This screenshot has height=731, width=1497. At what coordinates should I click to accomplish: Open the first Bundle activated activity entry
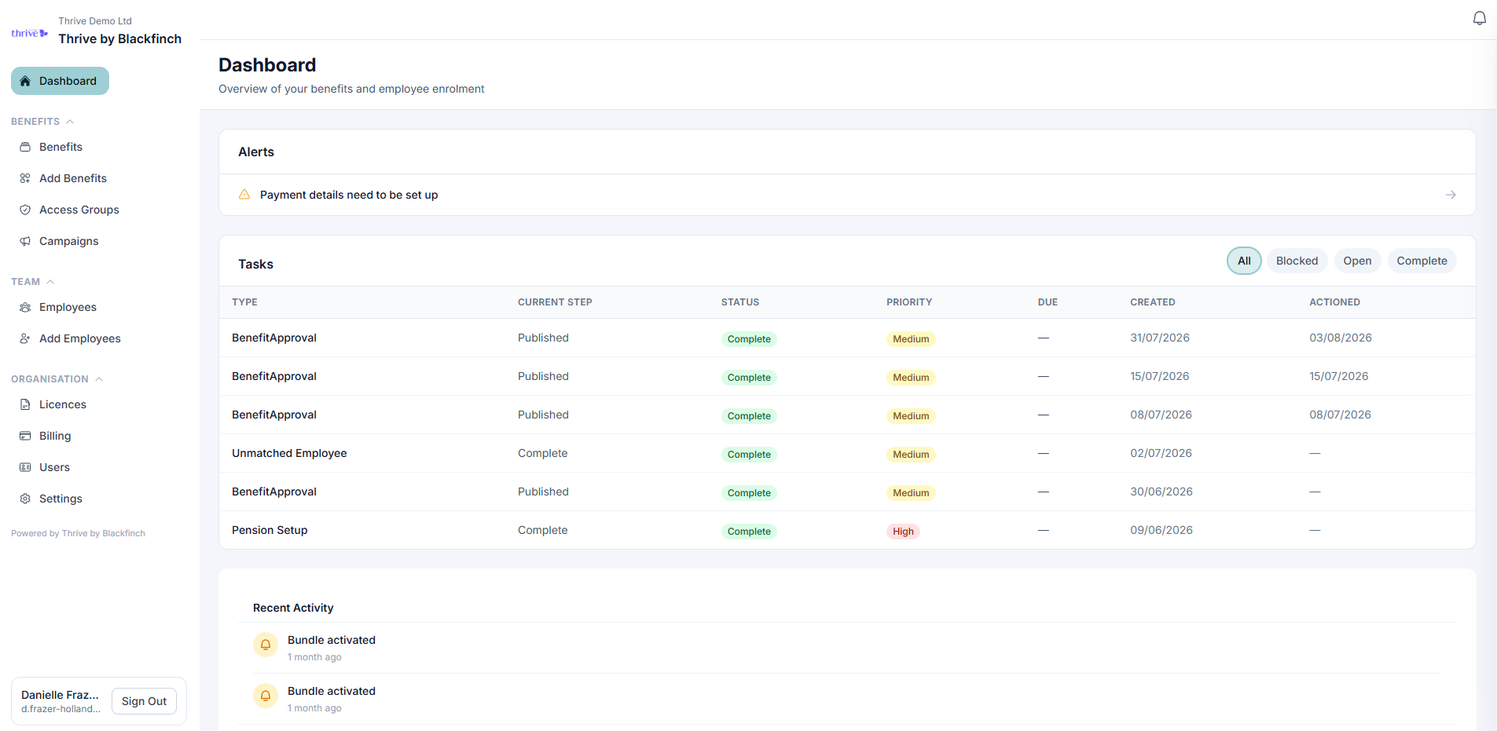point(847,648)
